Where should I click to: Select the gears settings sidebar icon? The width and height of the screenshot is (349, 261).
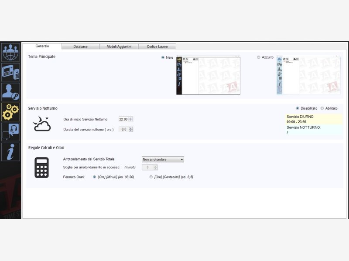pyautogui.click(x=10, y=111)
